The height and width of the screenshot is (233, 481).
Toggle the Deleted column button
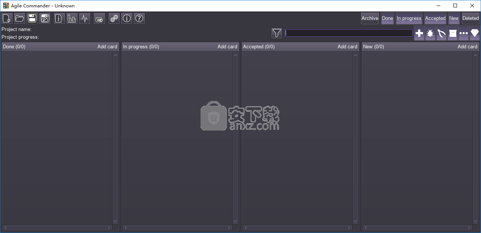471,18
